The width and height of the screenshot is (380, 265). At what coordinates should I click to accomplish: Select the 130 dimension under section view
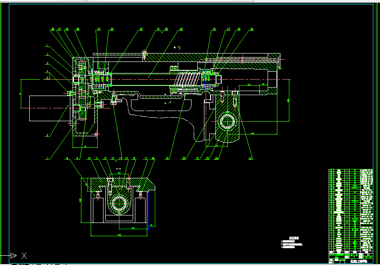(119, 234)
